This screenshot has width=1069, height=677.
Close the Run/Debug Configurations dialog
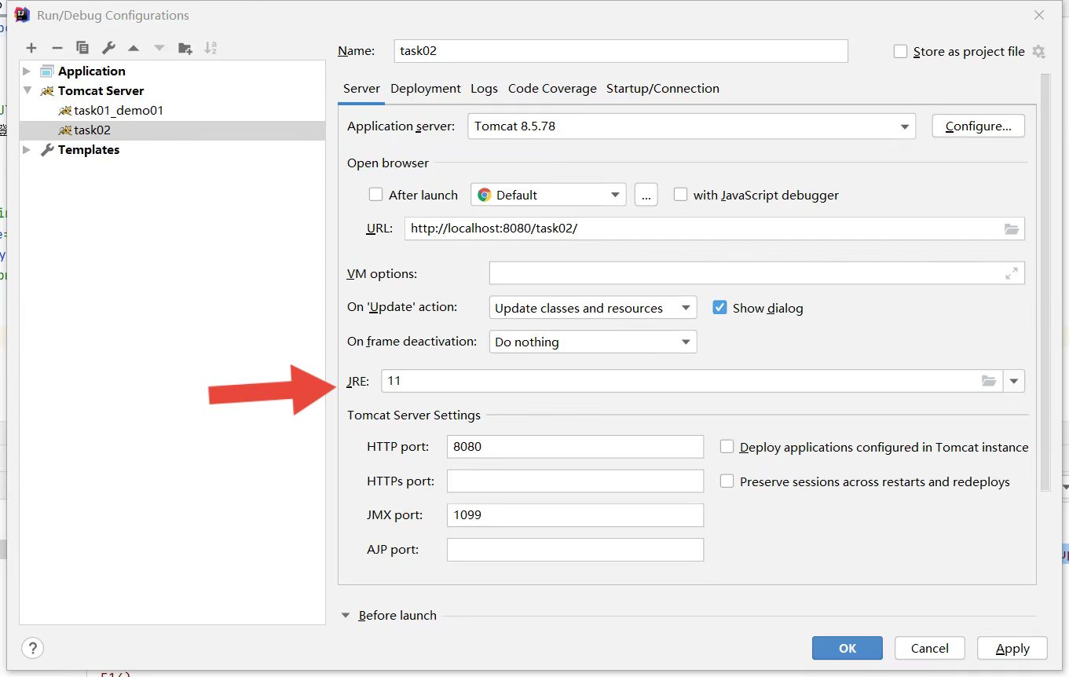pyautogui.click(x=1039, y=15)
